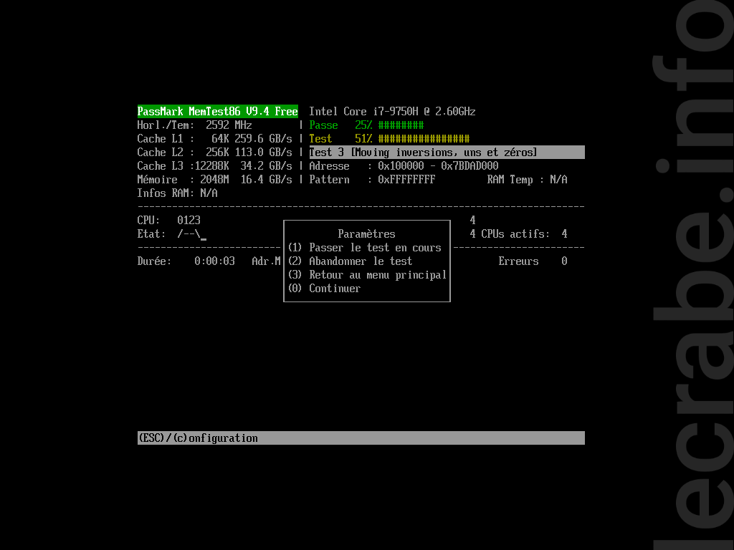The width and height of the screenshot is (734, 550).
Task: Click the Cache L1 64K 259.6 GB/s line
Action: tap(215, 138)
